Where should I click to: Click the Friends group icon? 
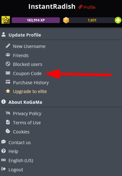click(8, 55)
